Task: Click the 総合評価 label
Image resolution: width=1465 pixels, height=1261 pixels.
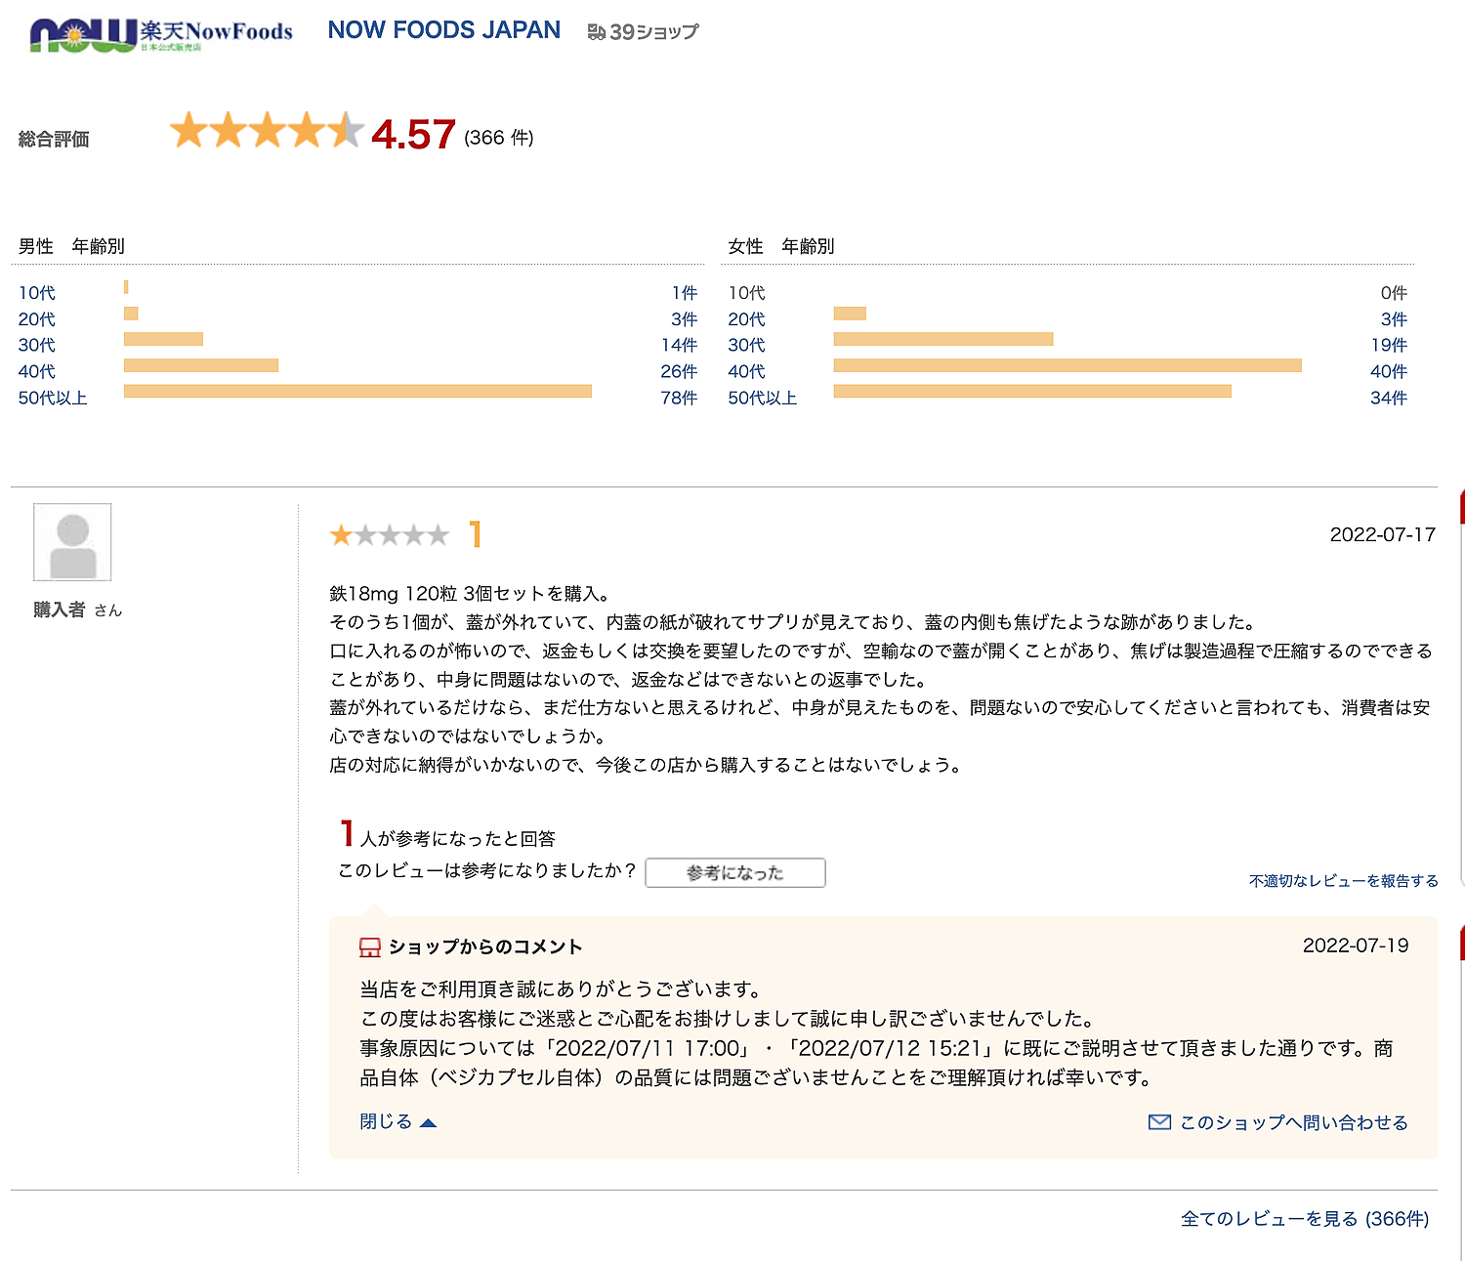Action: click(x=54, y=140)
